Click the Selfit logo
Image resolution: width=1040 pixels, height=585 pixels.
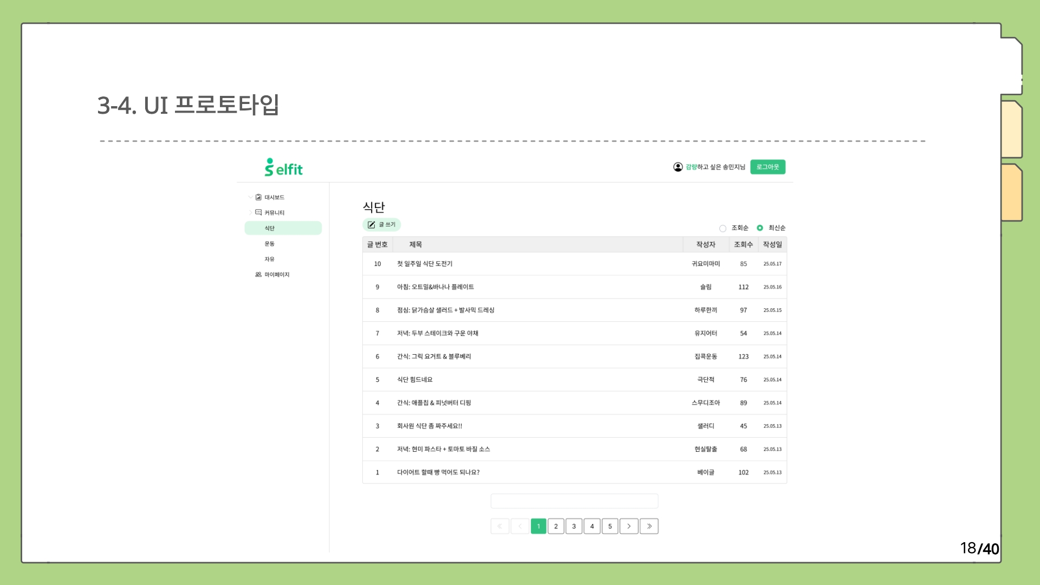(283, 168)
